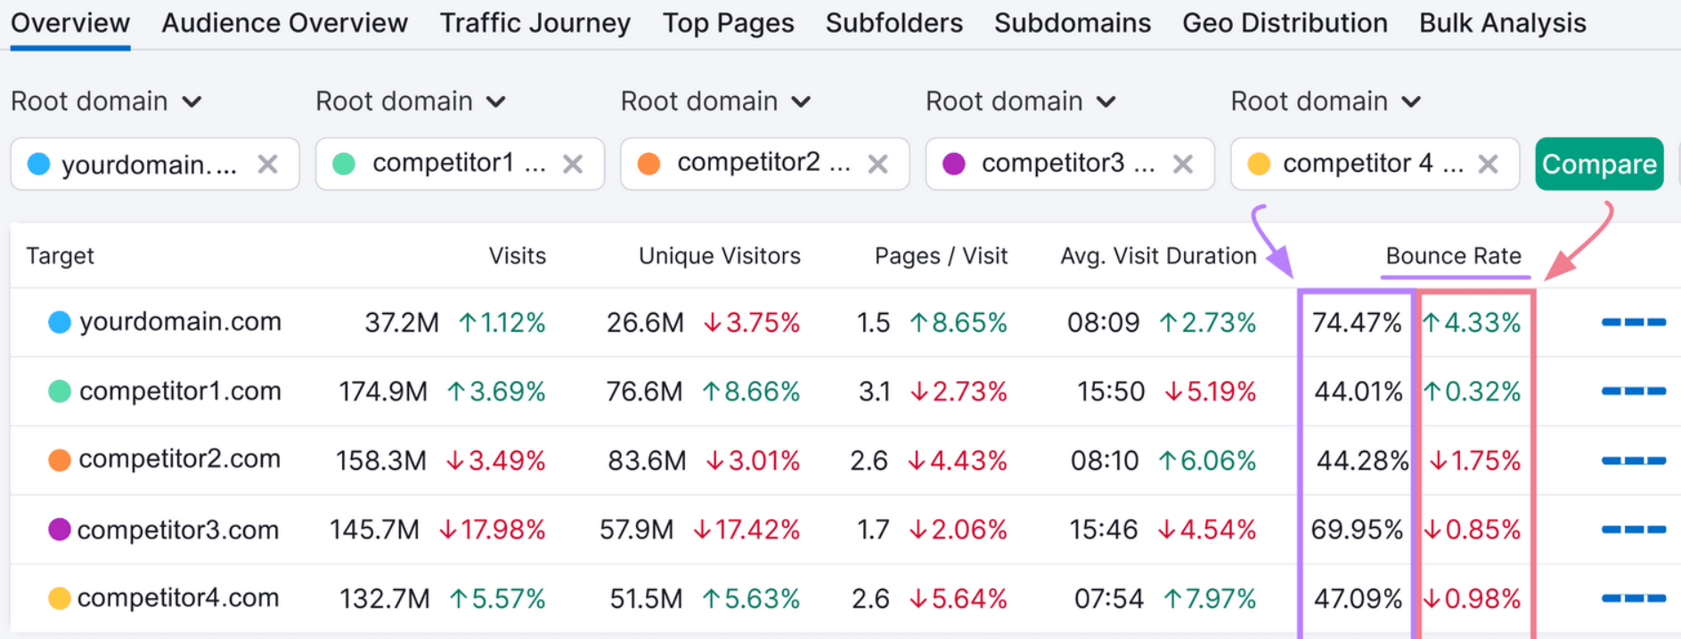Click the blue yourdomain.com color dot in table
This screenshot has height=639, width=1681.
pos(59,322)
